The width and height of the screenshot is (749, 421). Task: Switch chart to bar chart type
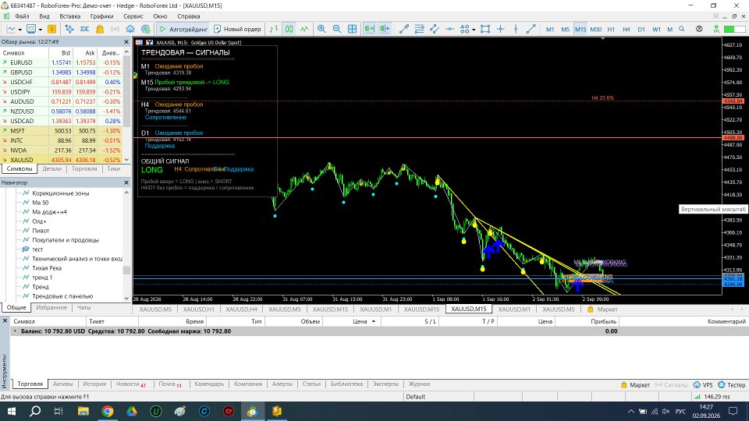pos(274,29)
